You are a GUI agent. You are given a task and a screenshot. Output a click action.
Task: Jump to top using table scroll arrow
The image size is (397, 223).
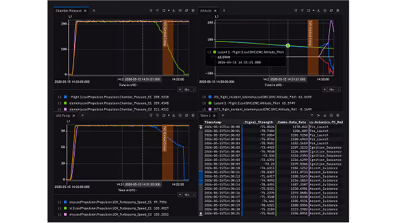201,127
